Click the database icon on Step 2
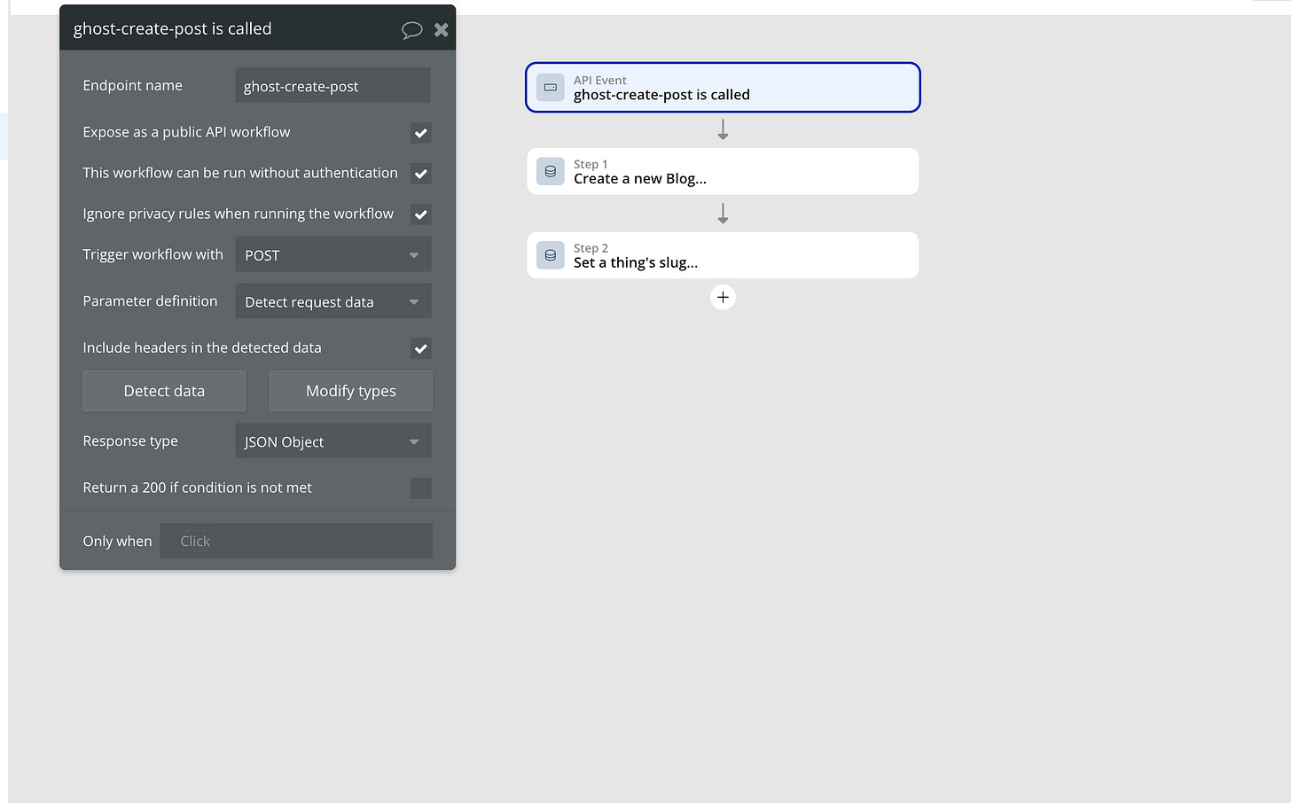1291x803 pixels. point(550,255)
